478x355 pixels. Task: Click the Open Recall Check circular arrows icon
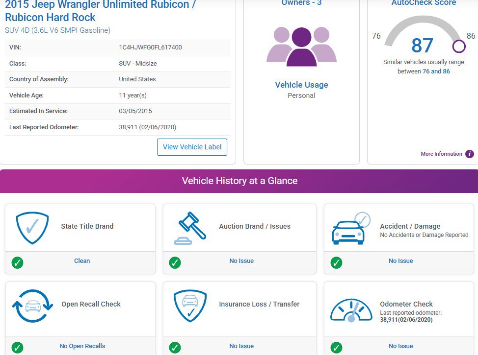tap(32, 306)
